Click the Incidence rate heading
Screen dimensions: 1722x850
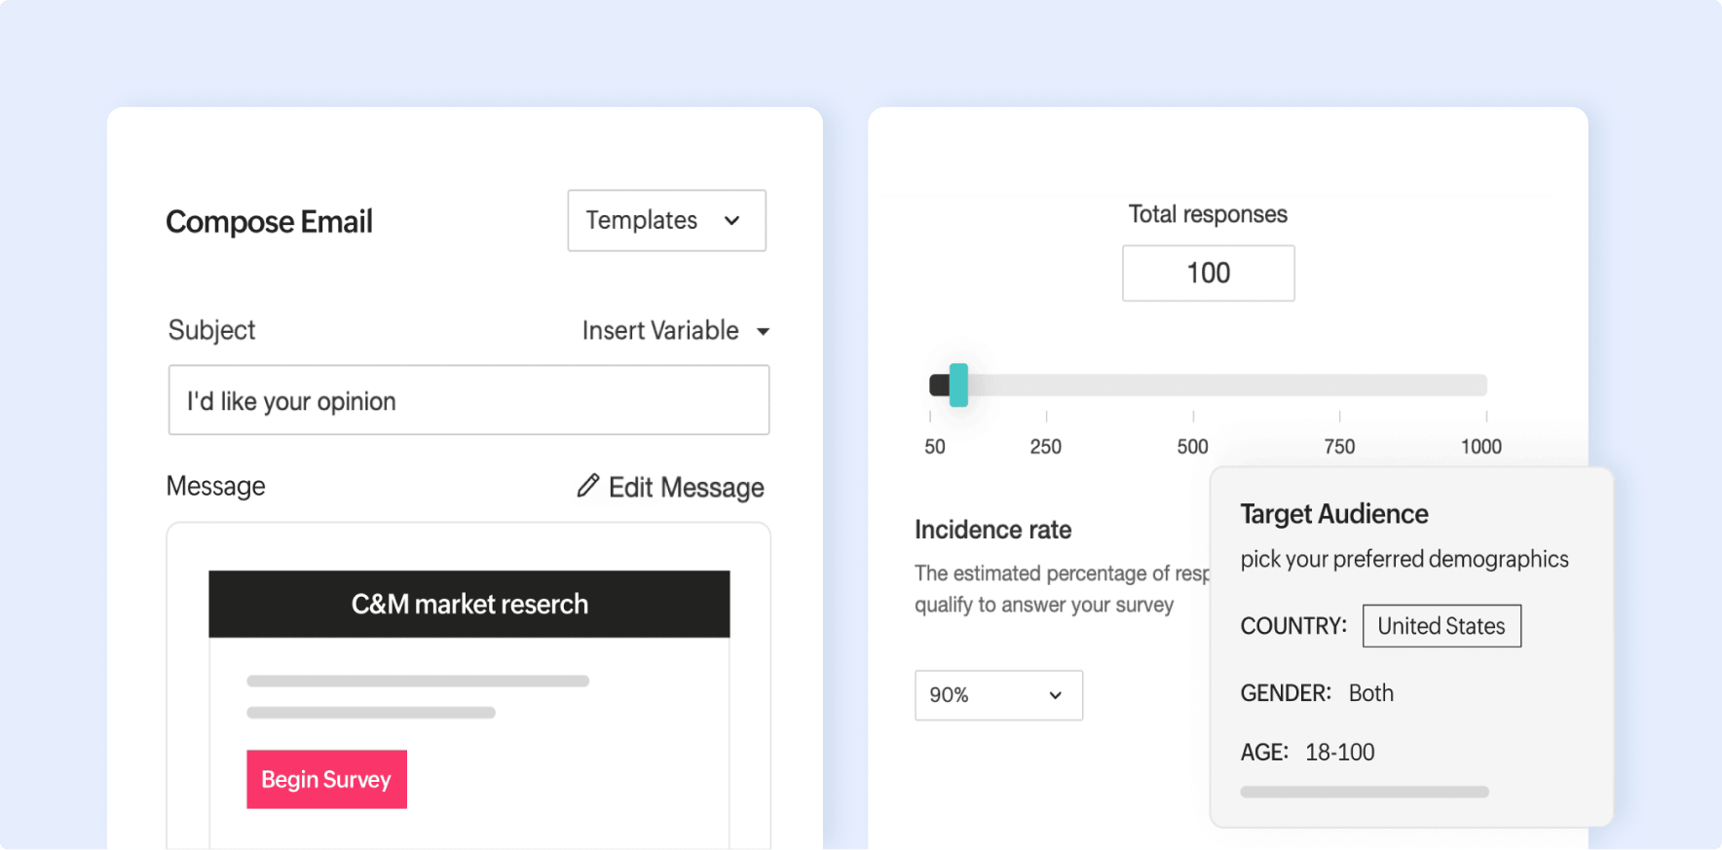coord(992,530)
